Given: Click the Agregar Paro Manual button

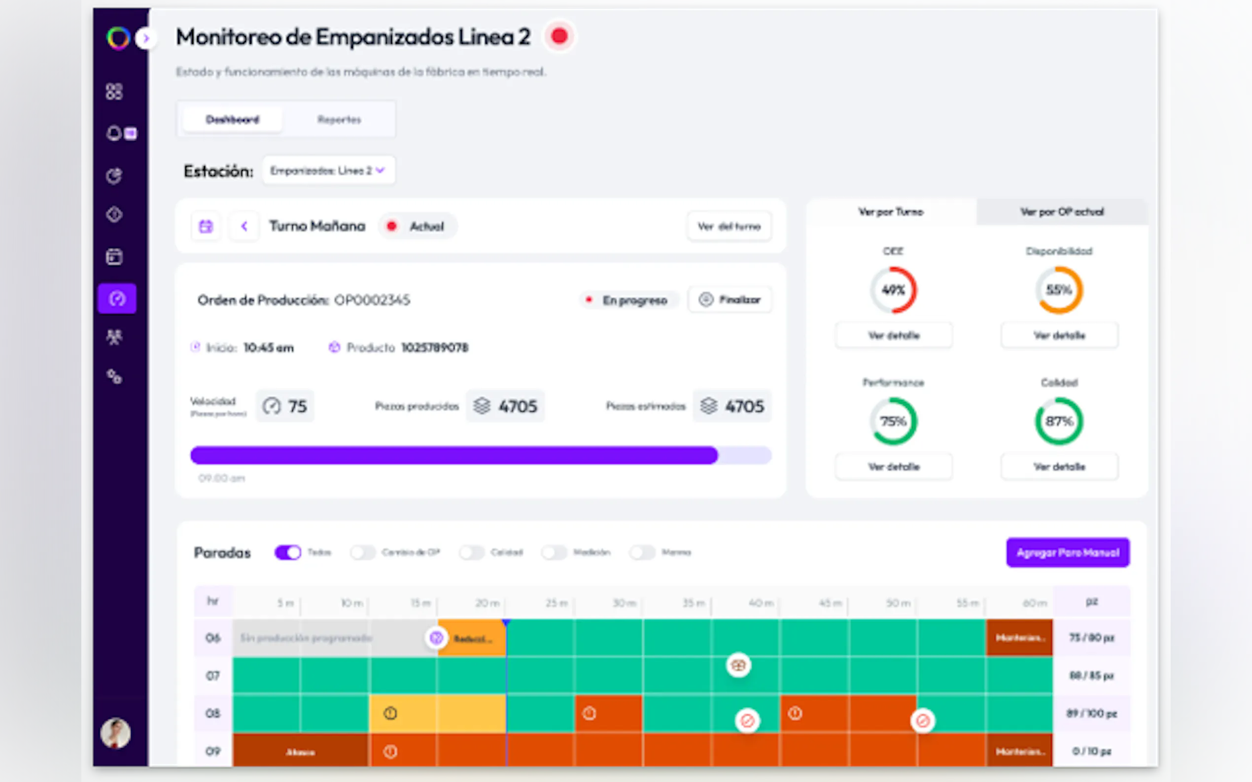Looking at the screenshot, I should point(1067,553).
